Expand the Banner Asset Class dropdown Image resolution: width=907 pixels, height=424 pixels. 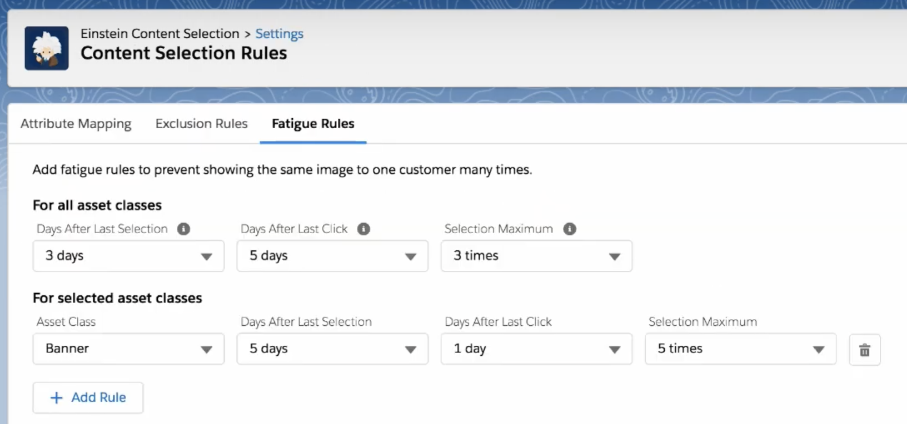[x=128, y=349]
